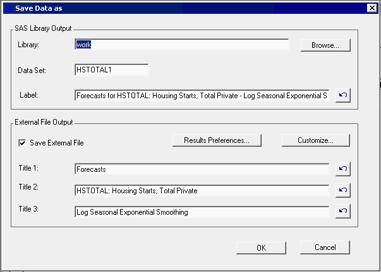
Task: Untick the Save External File checkbox
Action: [23, 143]
